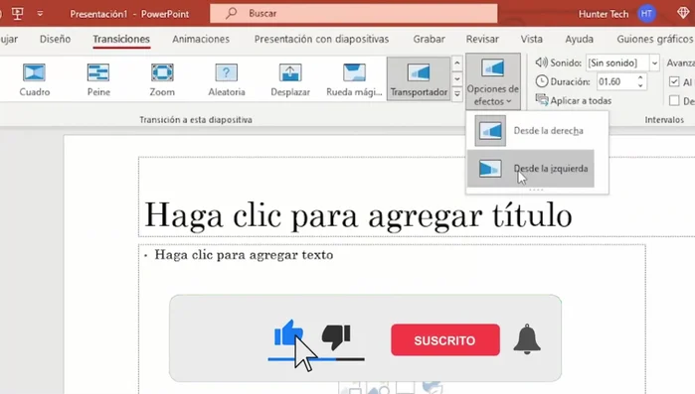This screenshot has height=394, width=695.
Task: Click the notification bell icon
Action: [x=527, y=339]
